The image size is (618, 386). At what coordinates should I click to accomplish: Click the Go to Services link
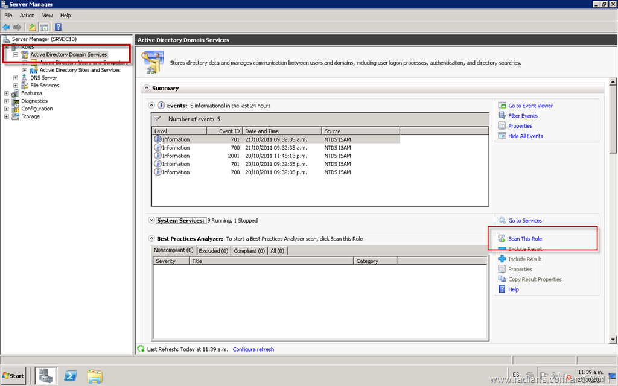(x=525, y=221)
